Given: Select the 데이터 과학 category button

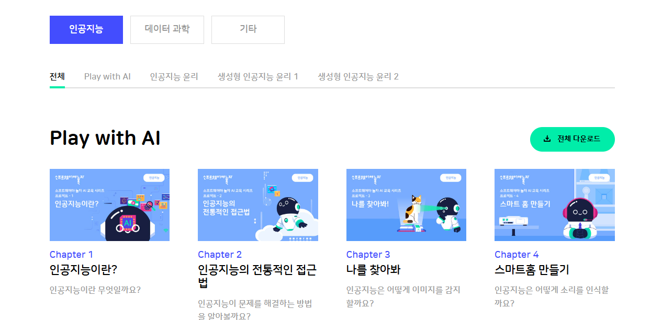Looking at the screenshot, I should click(x=167, y=30).
